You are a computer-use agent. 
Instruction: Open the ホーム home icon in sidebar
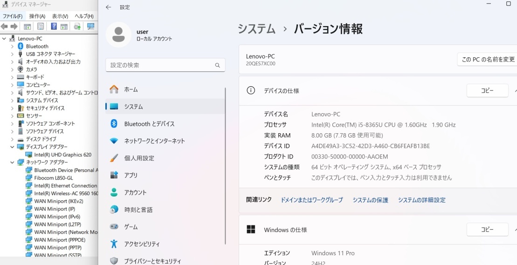pos(114,89)
